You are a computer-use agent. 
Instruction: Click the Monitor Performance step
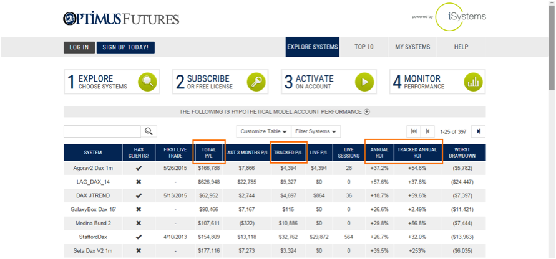tap(437, 82)
